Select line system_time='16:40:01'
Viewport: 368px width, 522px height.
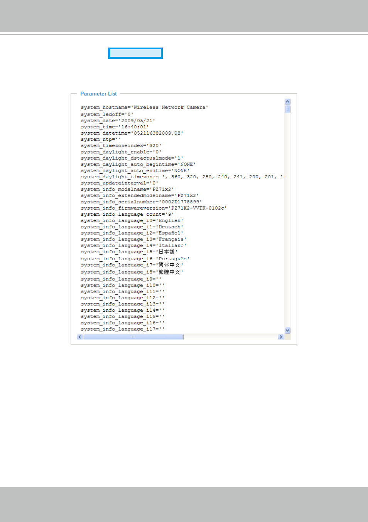coord(115,127)
